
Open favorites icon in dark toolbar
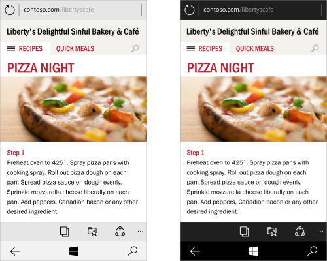[272, 232]
